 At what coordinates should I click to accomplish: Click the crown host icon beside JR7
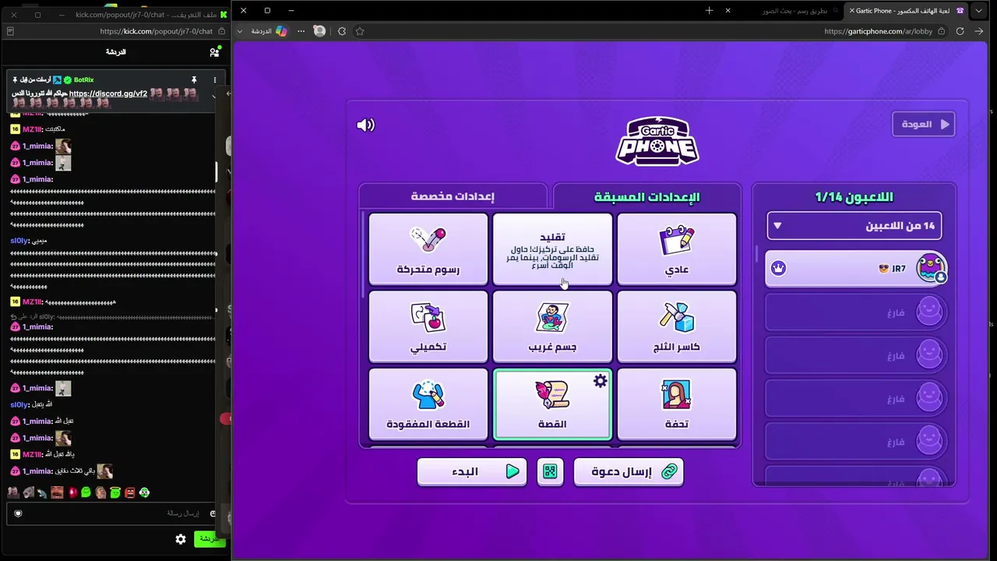coord(778,268)
